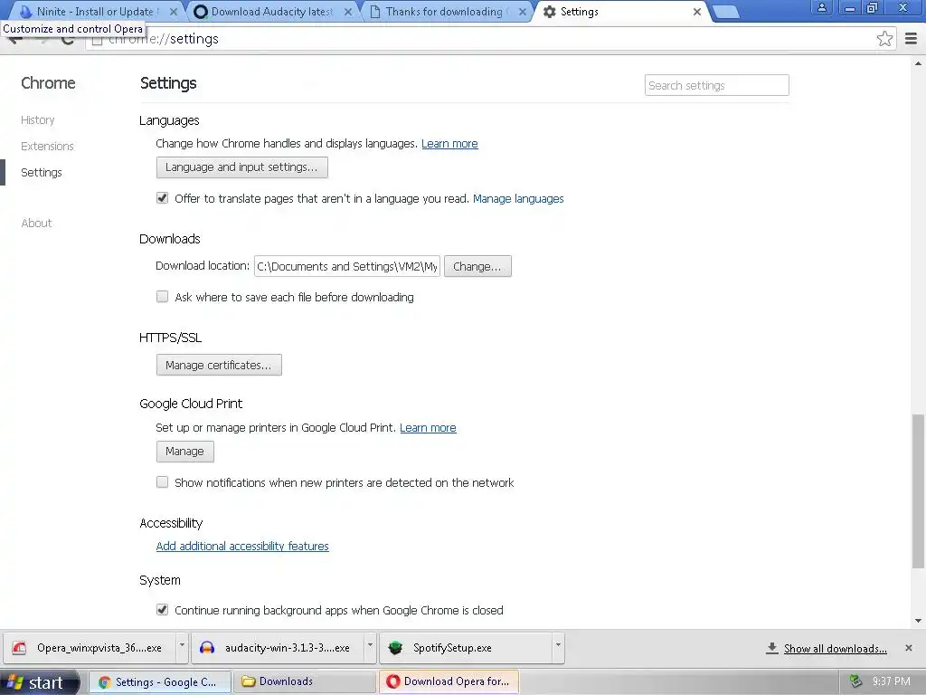Open History in Chrome sidebar
Image resolution: width=926 pixels, height=695 pixels.
(x=38, y=120)
